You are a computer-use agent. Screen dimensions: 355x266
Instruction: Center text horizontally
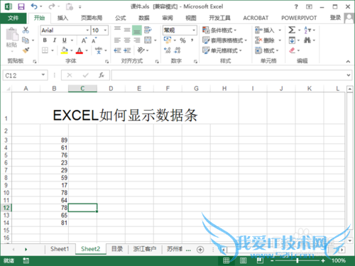click(127, 40)
